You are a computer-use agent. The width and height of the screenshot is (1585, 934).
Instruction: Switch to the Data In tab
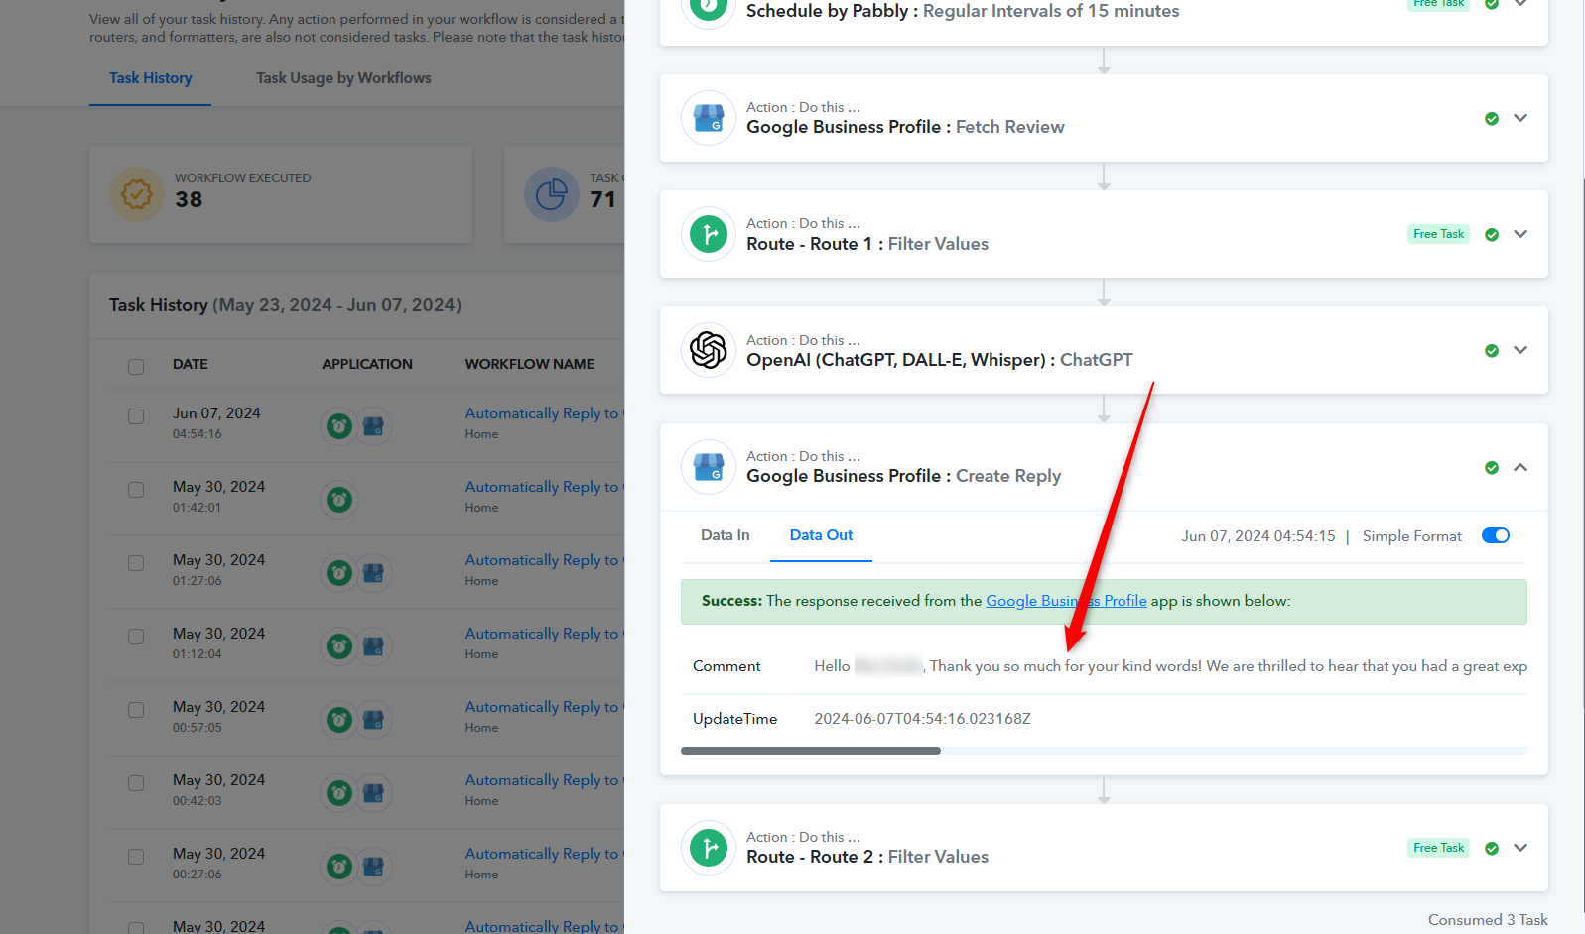[726, 535]
